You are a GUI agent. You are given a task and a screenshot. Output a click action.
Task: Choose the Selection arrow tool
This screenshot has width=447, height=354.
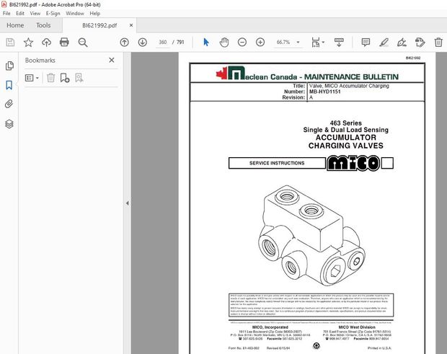click(x=206, y=43)
